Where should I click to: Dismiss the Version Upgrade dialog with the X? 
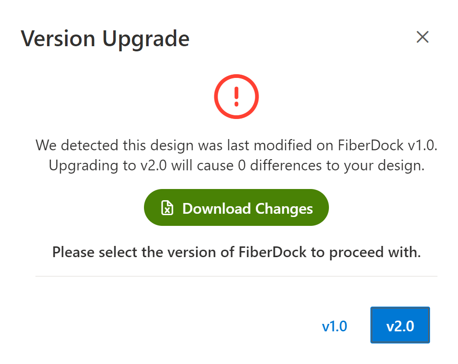point(422,37)
